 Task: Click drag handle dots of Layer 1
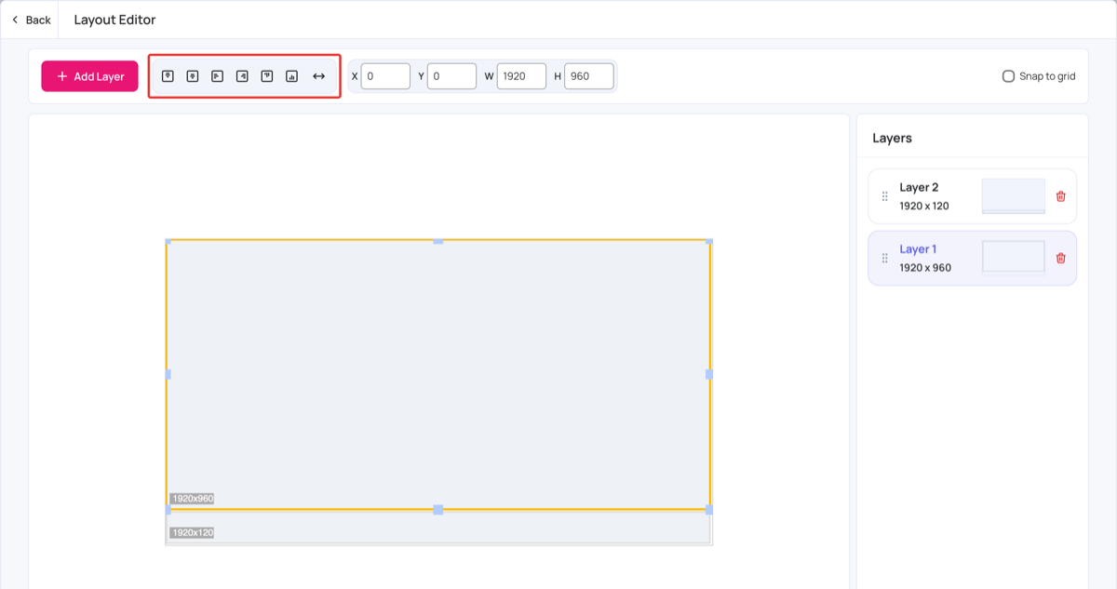point(884,258)
